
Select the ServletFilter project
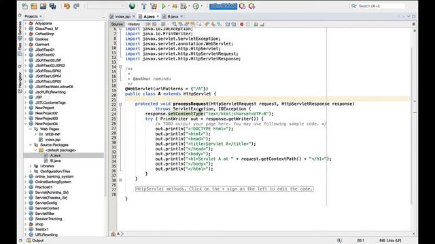coord(45,213)
